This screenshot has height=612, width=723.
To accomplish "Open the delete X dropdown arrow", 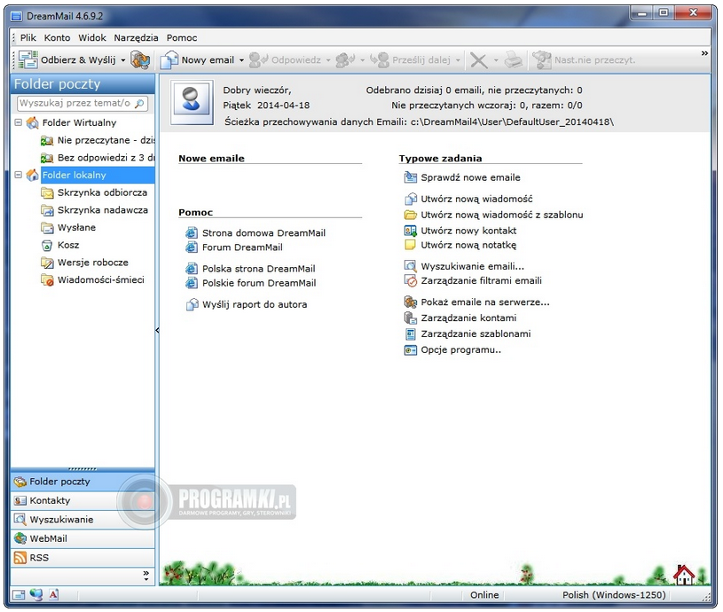I will click(x=496, y=60).
